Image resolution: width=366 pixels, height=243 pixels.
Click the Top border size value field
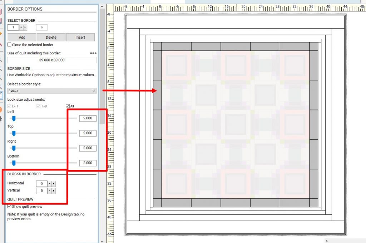coord(88,133)
